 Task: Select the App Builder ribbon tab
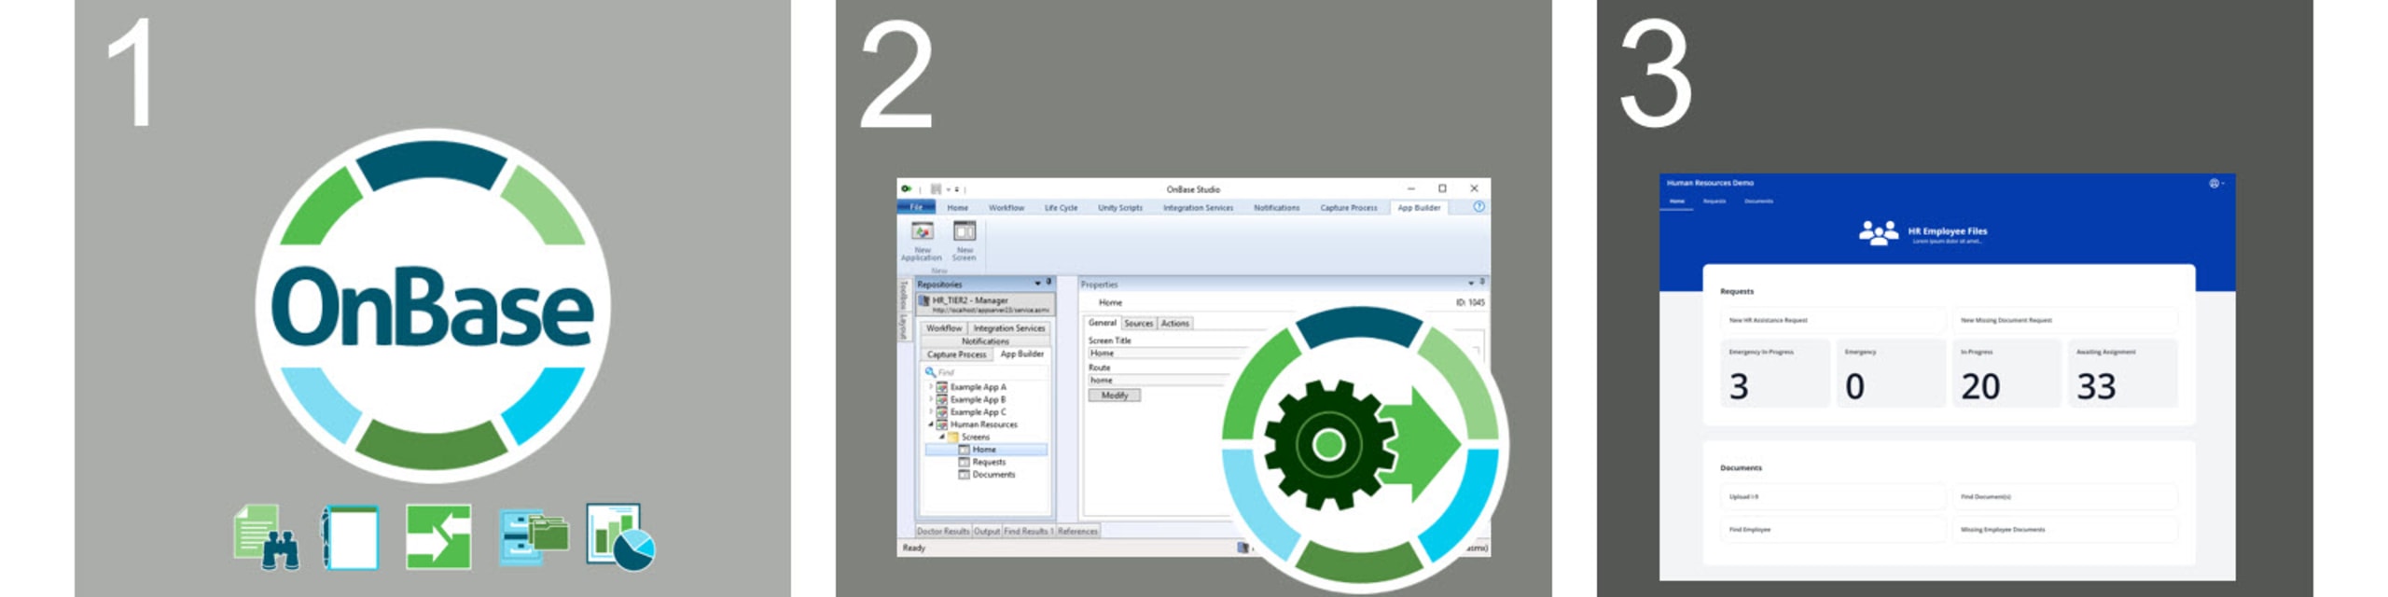pyautogui.click(x=1419, y=208)
